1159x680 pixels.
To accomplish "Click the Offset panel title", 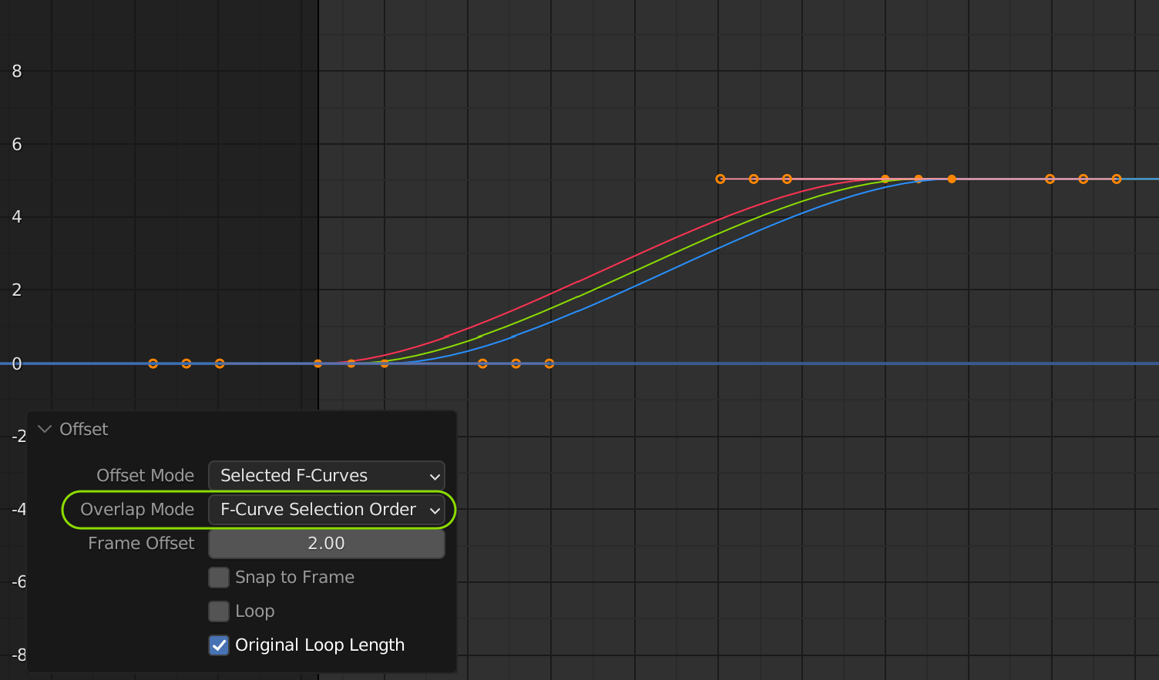I will [83, 429].
